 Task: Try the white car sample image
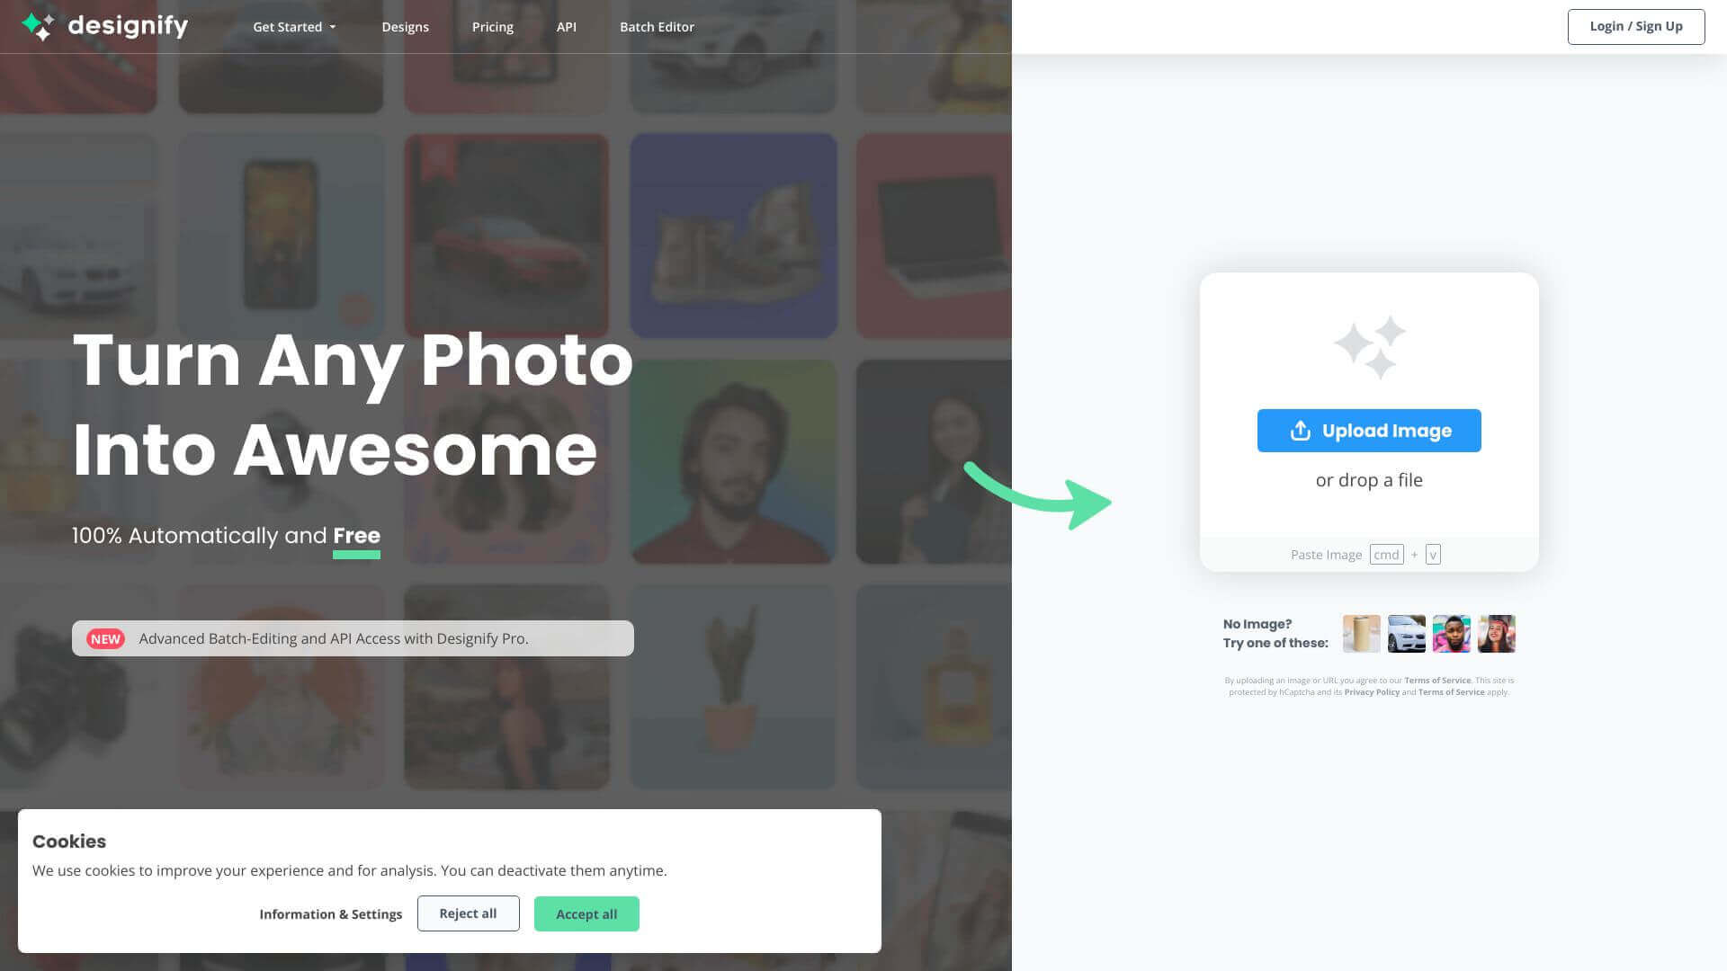(1406, 634)
